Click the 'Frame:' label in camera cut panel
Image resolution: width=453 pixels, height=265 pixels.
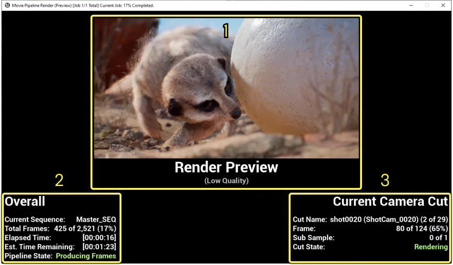tap(304, 229)
